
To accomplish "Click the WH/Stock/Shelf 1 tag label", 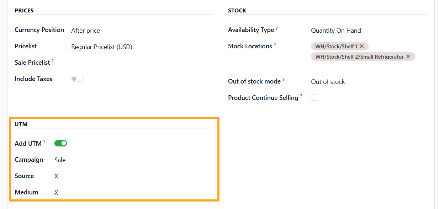I will point(336,46).
